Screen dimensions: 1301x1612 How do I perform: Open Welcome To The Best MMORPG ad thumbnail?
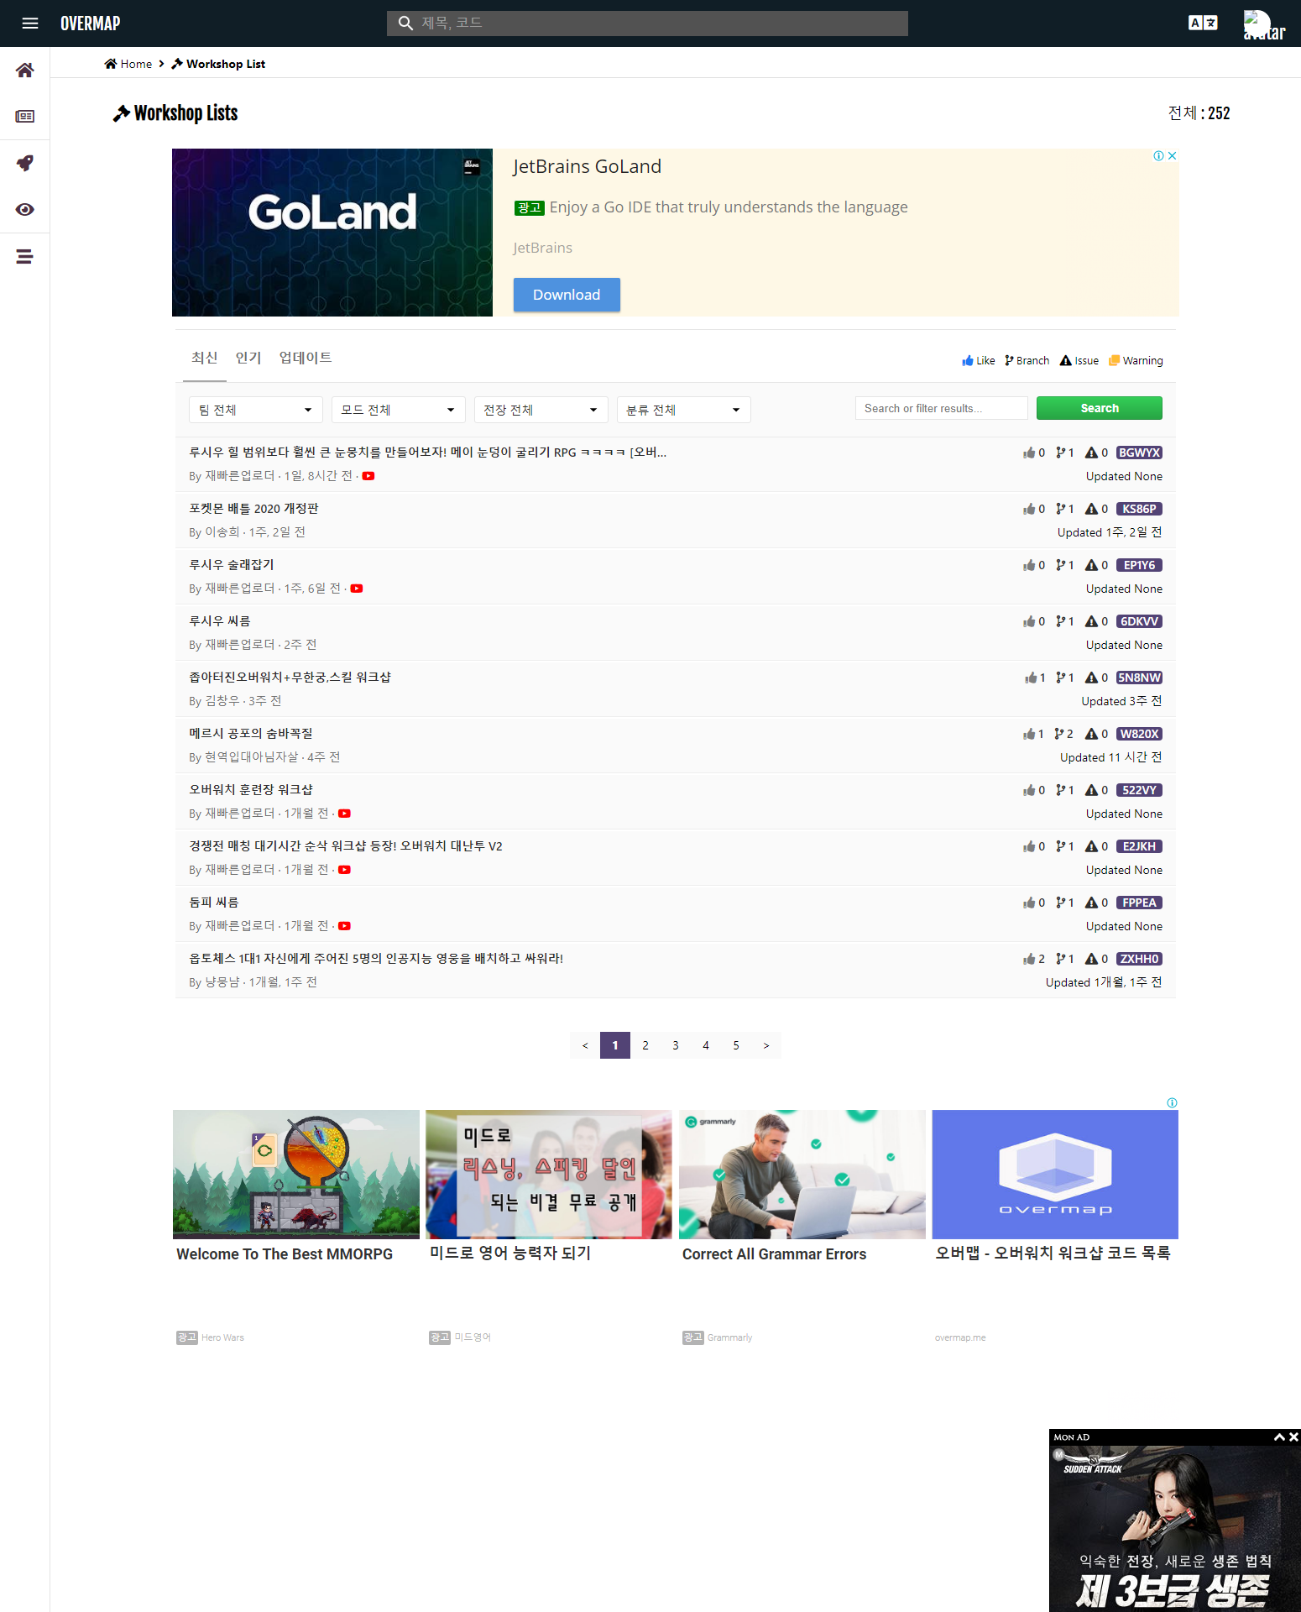click(x=296, y=1175)
